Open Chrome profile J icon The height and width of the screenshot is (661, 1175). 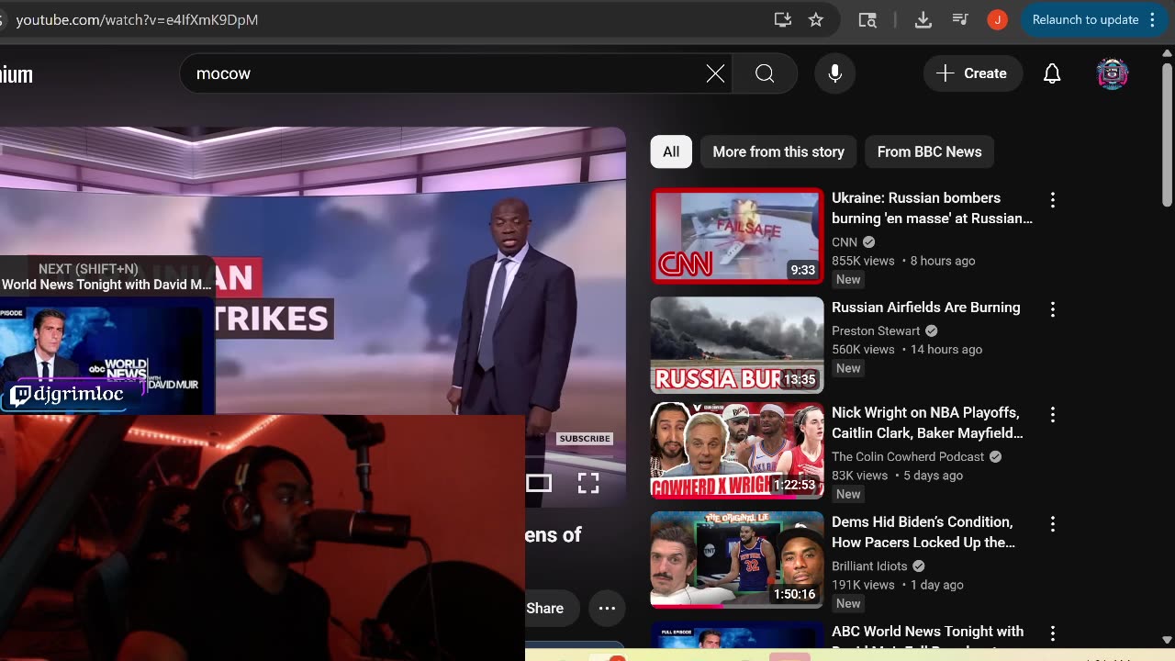997,19
